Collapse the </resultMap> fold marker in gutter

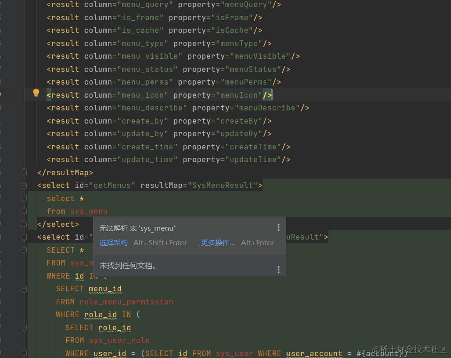[x=24, y=172]
